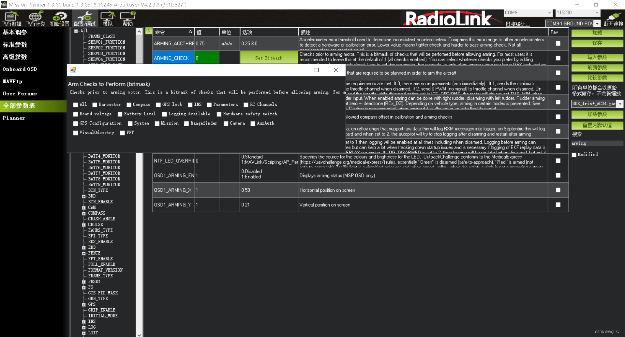The height and width of the screenshot is (337, 625).
Task: Expand the GPS tree node
Action: 84,305
